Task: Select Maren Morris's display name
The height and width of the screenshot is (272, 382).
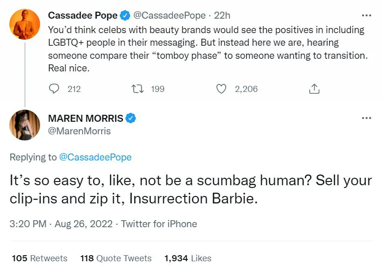Action: tap(85, 119)
